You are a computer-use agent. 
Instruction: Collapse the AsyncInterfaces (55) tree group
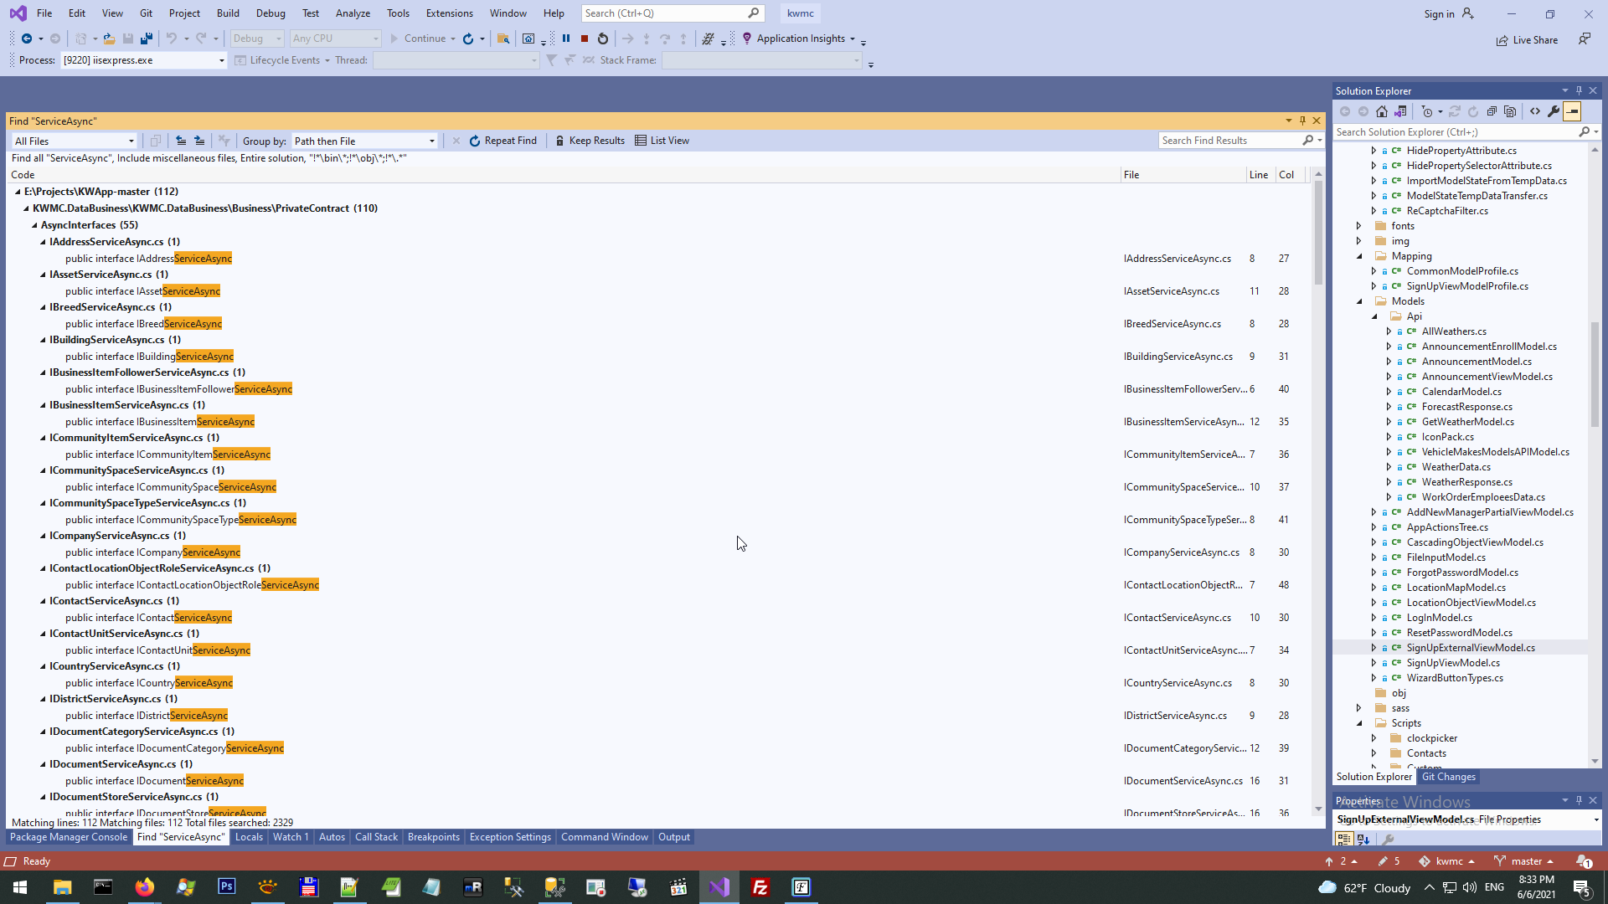coord(35,225)
